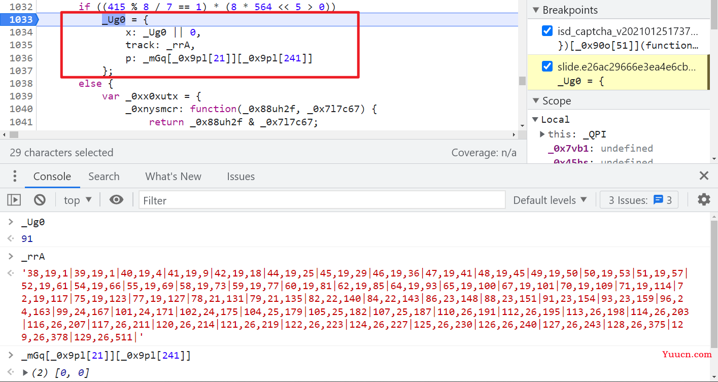Image resolution: width=718 pixels, height=382 pixels.
Task: Uncheck the isd_captcha breakpoint checkbox
Action: pyautogui.click(x=547, y=31)
